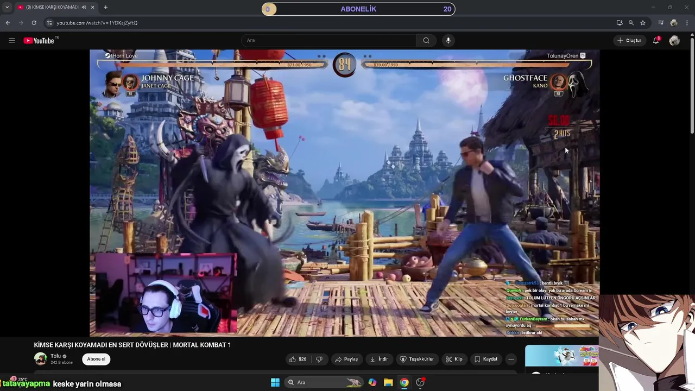Click the video player to pause playback
This screenshot has width=695, height=391.
(344, 193)
